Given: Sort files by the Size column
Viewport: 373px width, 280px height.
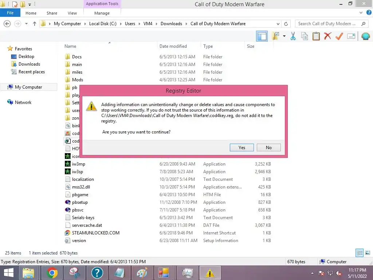Looking at the screenshot, I should (251, 46).
